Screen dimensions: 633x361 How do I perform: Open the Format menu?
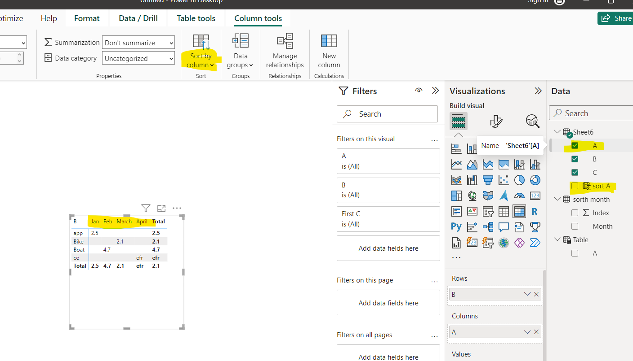(86, 18)
